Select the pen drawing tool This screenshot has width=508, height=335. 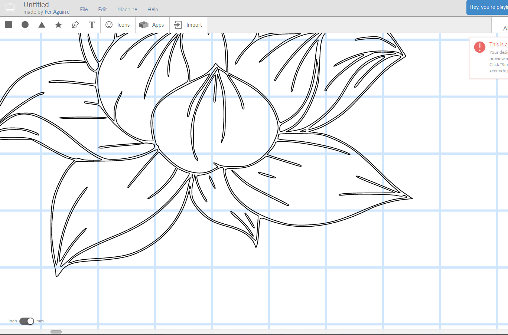75,25
